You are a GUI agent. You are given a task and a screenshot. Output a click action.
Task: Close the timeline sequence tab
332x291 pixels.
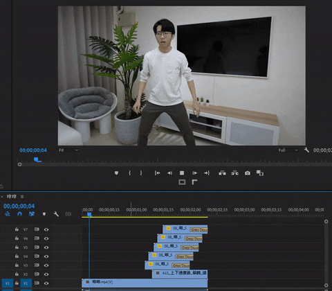tap(2, 197)
